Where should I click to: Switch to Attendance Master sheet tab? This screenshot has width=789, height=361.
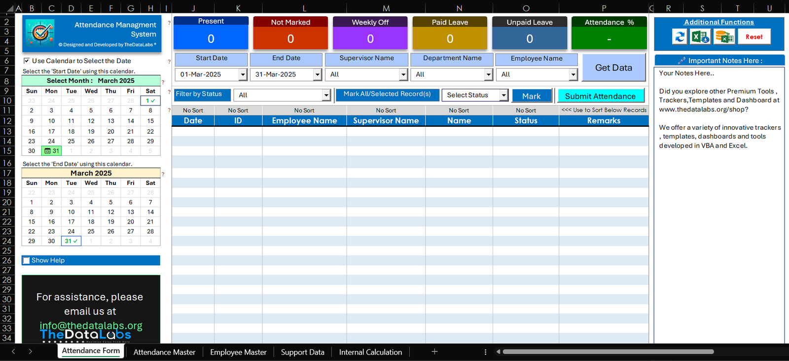tap(164, 352)
